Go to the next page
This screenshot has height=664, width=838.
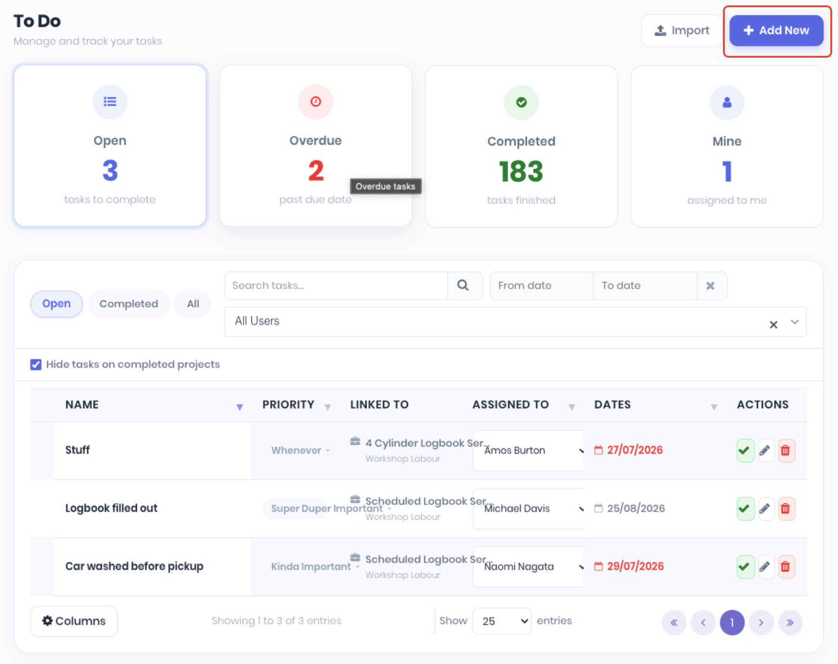(x=761, y=623)
